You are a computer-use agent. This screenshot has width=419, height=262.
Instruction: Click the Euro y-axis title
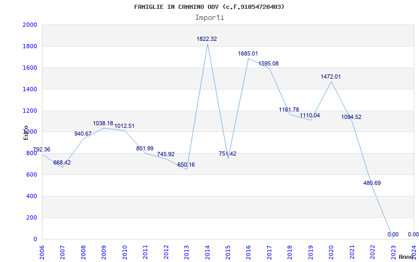(x=26, y=133)
